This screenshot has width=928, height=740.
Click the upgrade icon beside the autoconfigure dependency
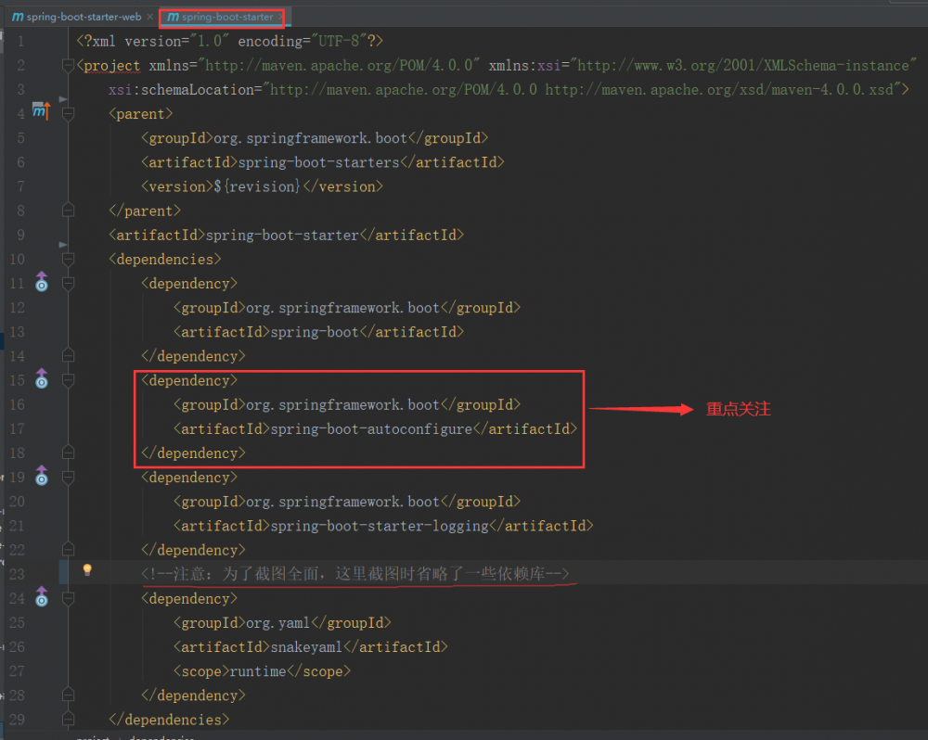[41, 379]
